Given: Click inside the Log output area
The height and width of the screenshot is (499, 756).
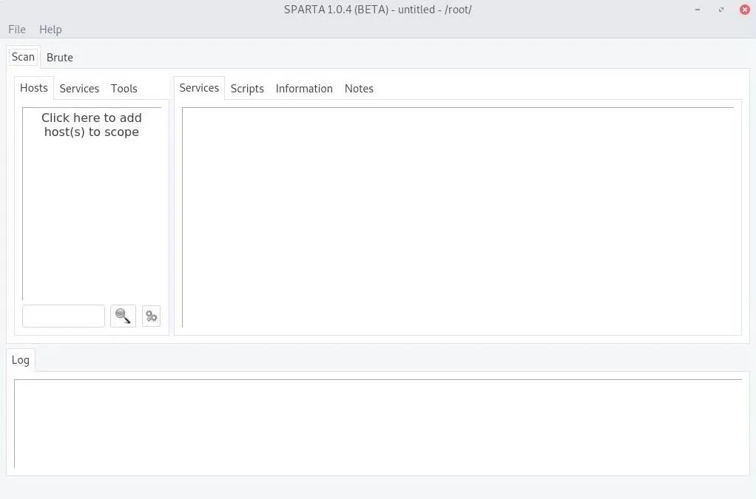Looking at the screenshot, I should [x=378, y=424].
